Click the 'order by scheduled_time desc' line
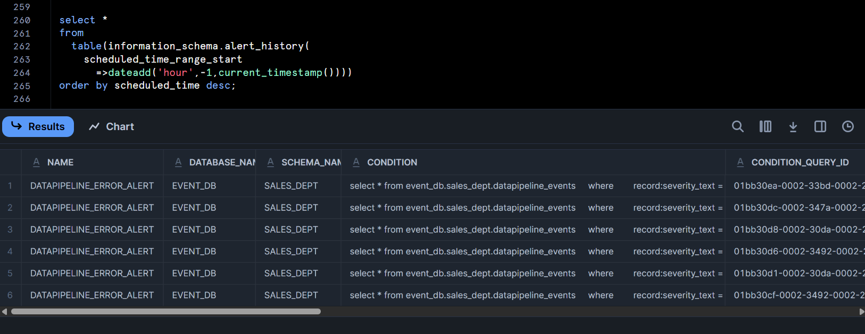 (x=147, y=85)
